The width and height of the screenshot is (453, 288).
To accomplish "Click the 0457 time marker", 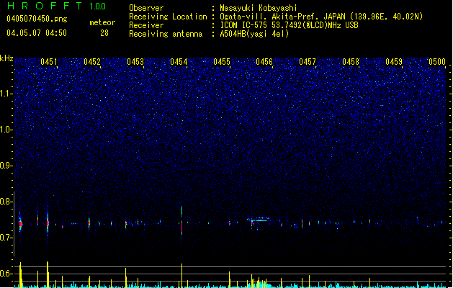I will click(308, 62).
